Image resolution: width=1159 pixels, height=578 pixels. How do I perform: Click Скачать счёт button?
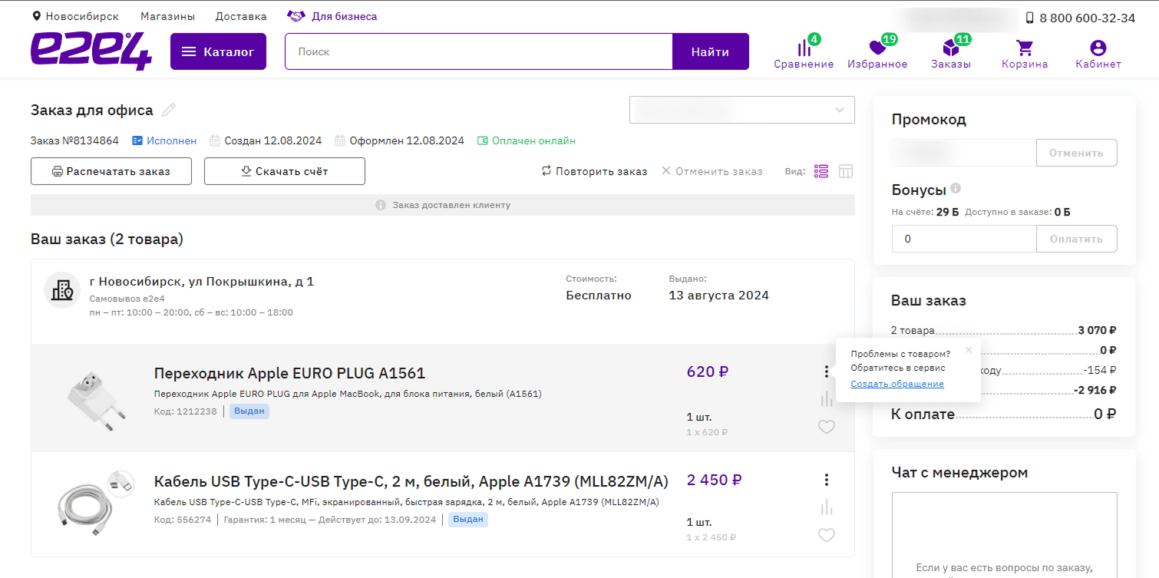[x=284, y=171]
